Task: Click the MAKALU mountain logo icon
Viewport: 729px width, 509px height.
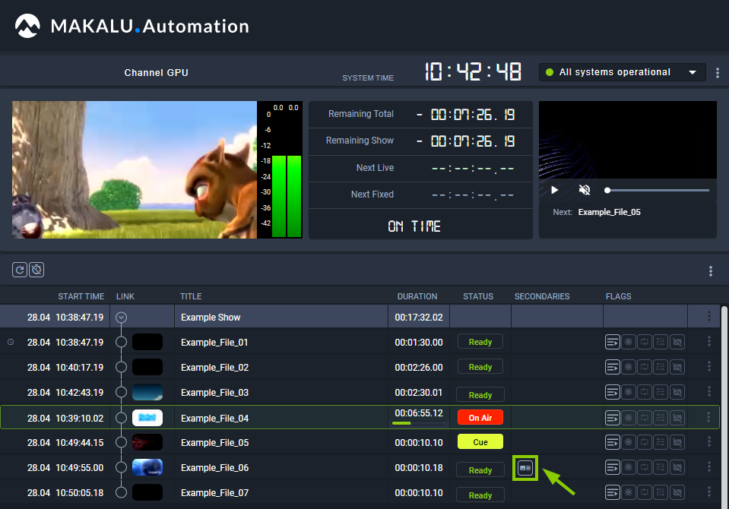Action: click(27, 26)
